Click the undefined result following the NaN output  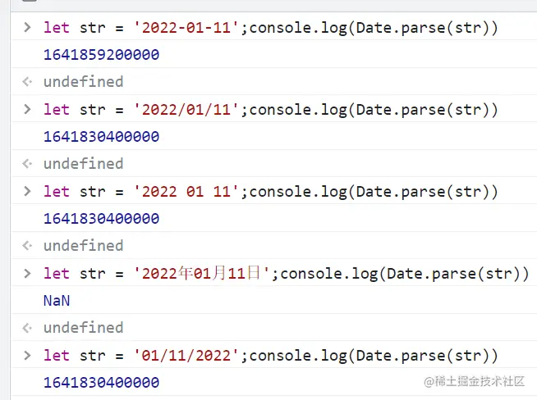tap(83, 328)
